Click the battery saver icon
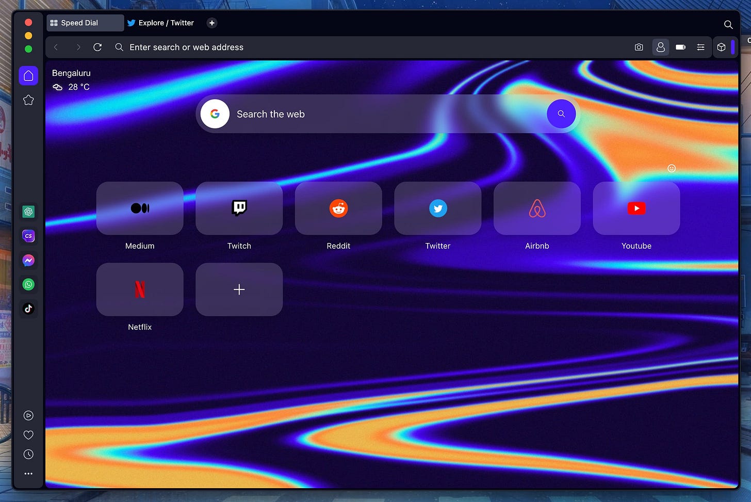 (681, 47)
